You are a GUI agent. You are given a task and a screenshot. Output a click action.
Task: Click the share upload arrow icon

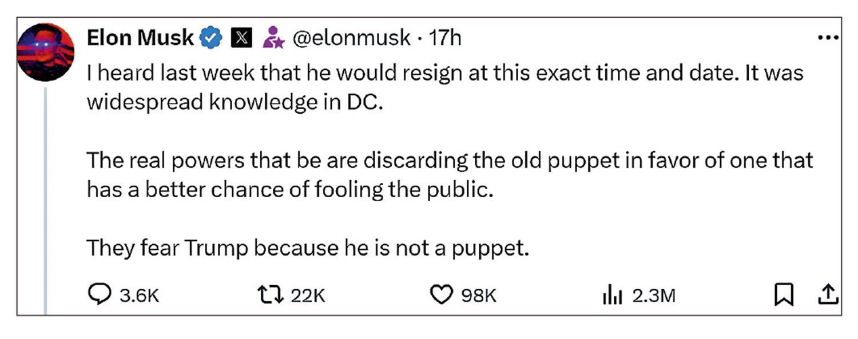pyautogui.click(x=828, y=294)
